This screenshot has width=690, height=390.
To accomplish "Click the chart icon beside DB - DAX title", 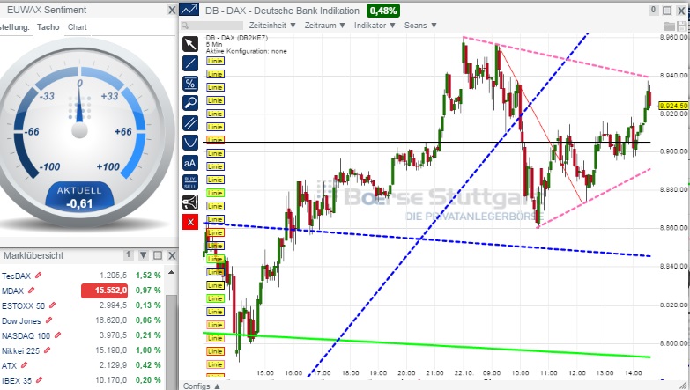I will pos(189,10).
